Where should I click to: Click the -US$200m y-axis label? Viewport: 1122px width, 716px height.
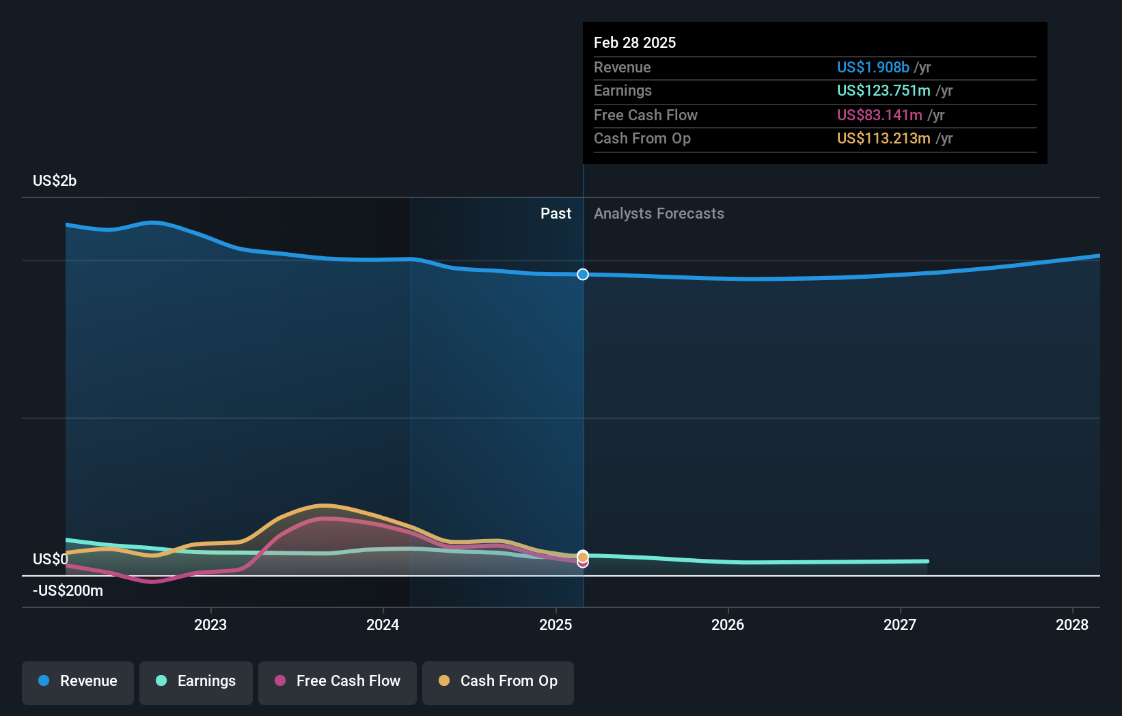click(x=68, y=590)
